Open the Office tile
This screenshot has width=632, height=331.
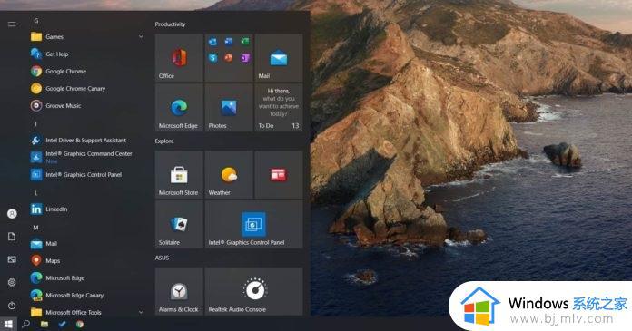(179, 57)
